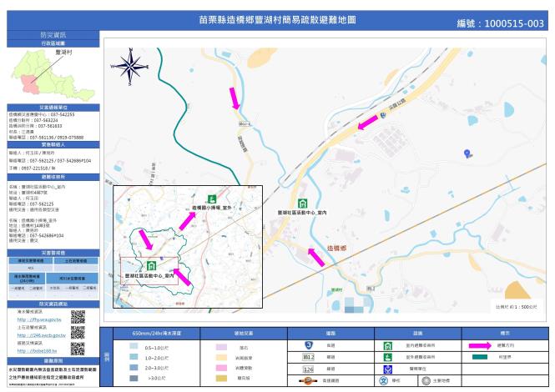Click the phone number 037-561833
Viewport: 555px width, 392px height.
coord(50,126)
